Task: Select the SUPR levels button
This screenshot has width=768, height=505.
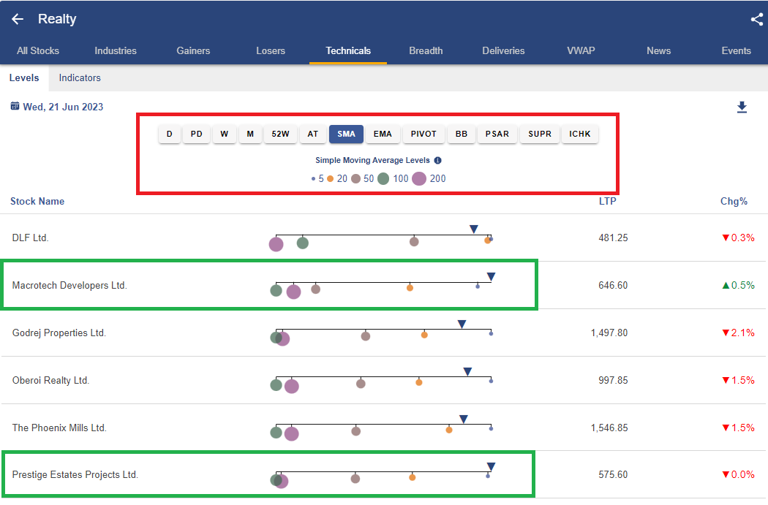Action: [x=540, y=134]
